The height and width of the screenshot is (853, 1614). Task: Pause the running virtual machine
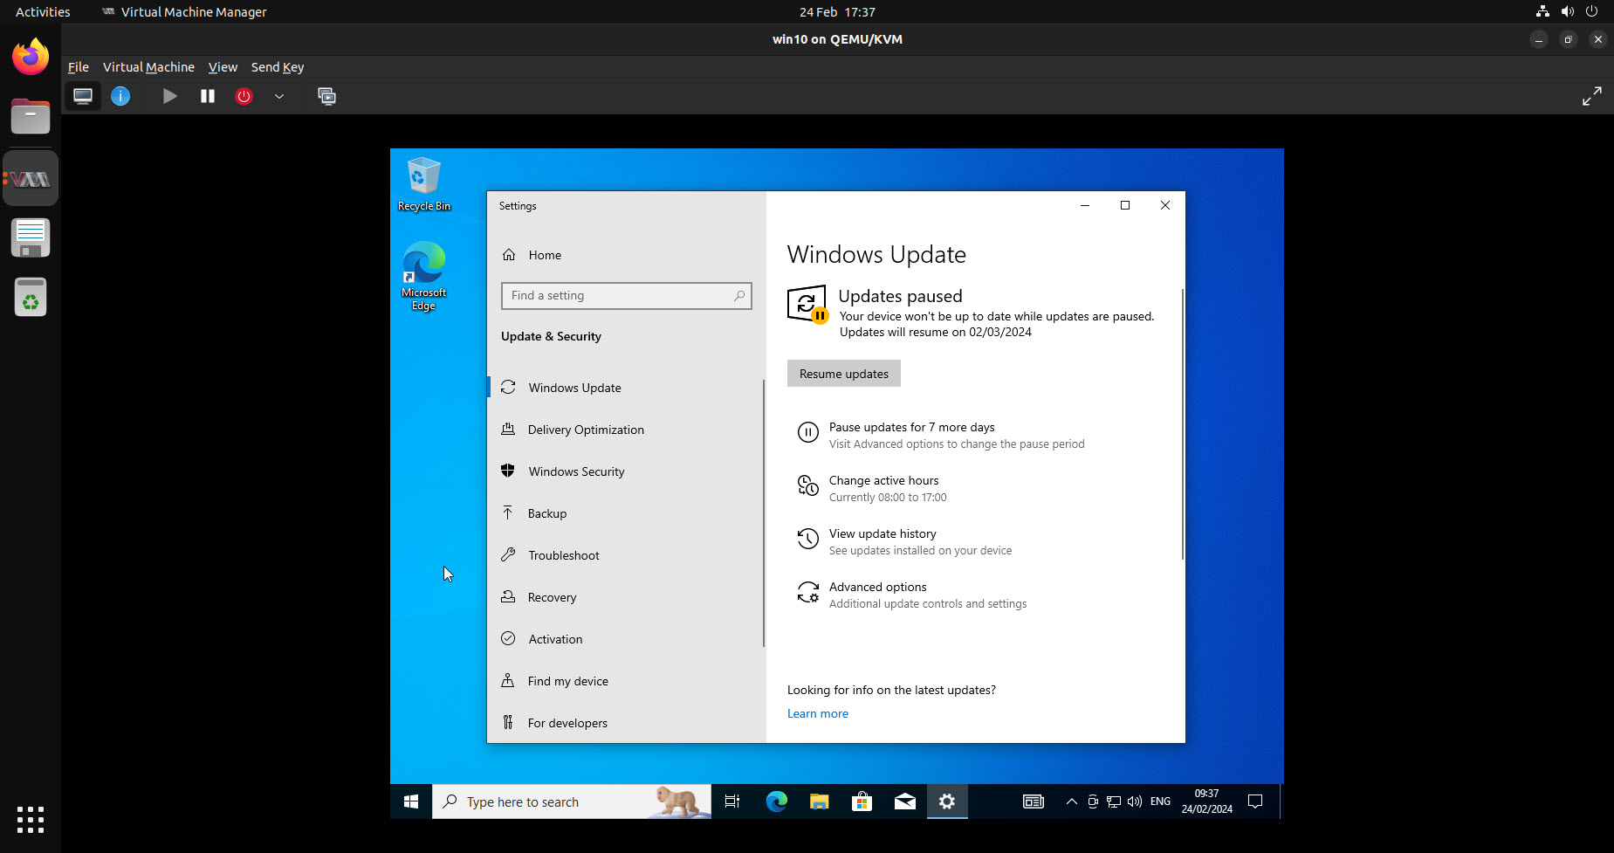pos(207,96)
